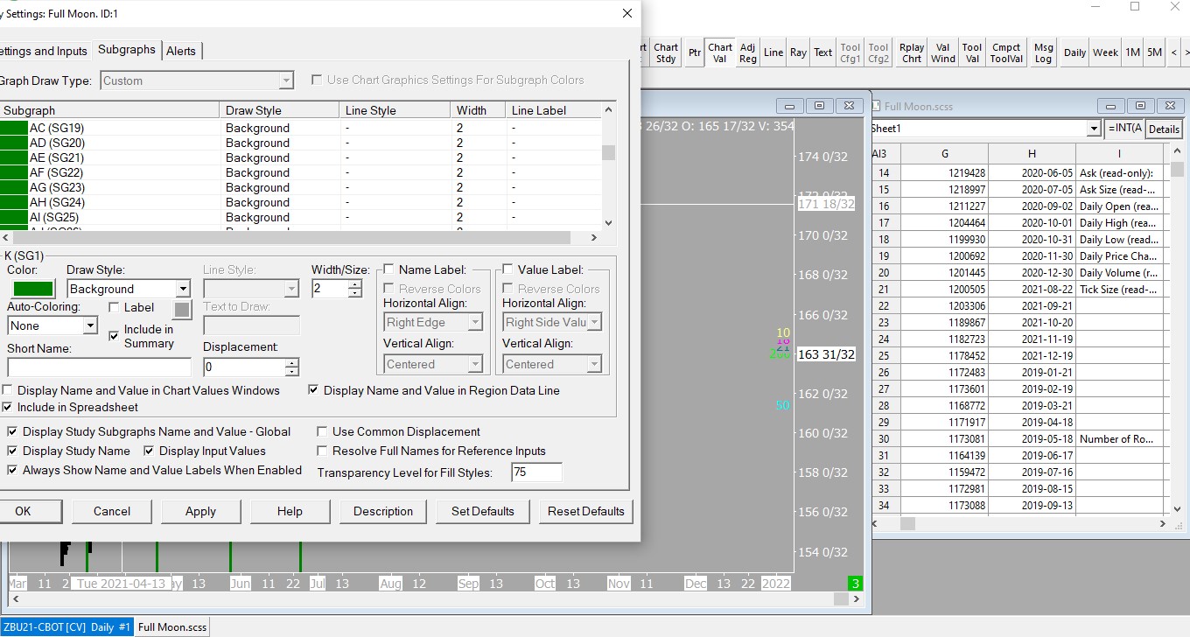Open the study Description button
This screenshot has width=1190, height=637.
pyautogui.click(x=383, y=511)
